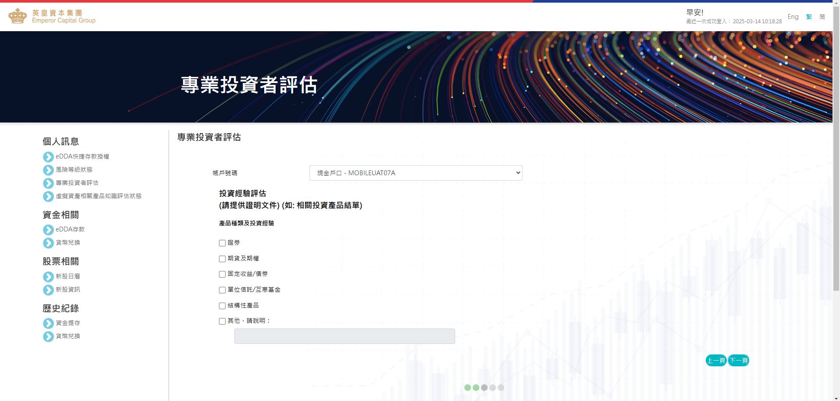This screenshot has width=840, height=401.
Task: Open 貨幣兌換 link under 歷史紀錄
Action: tap(68, 336)
